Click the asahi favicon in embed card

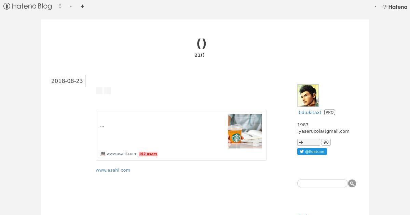tap(102, 154)
